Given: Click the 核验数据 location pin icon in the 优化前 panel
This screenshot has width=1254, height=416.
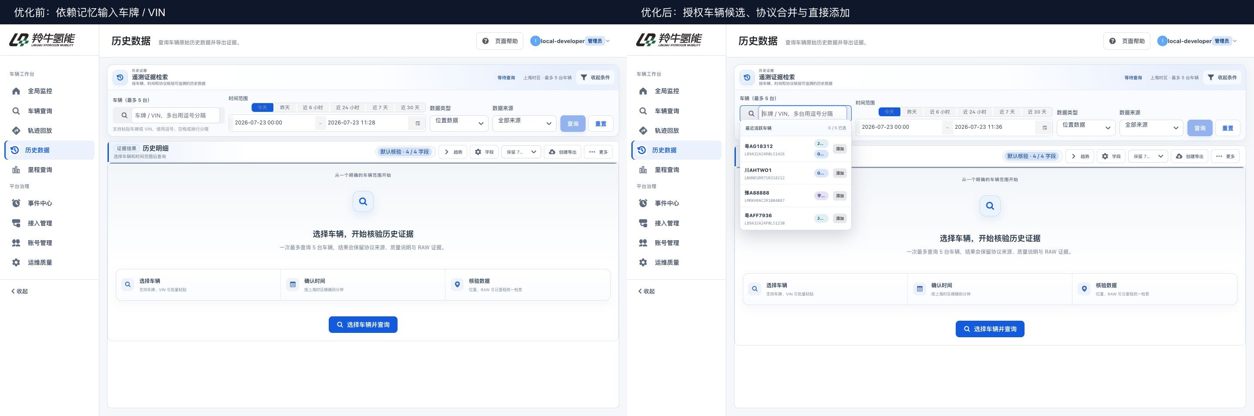Looking at the screenshot, I should 457,285.
